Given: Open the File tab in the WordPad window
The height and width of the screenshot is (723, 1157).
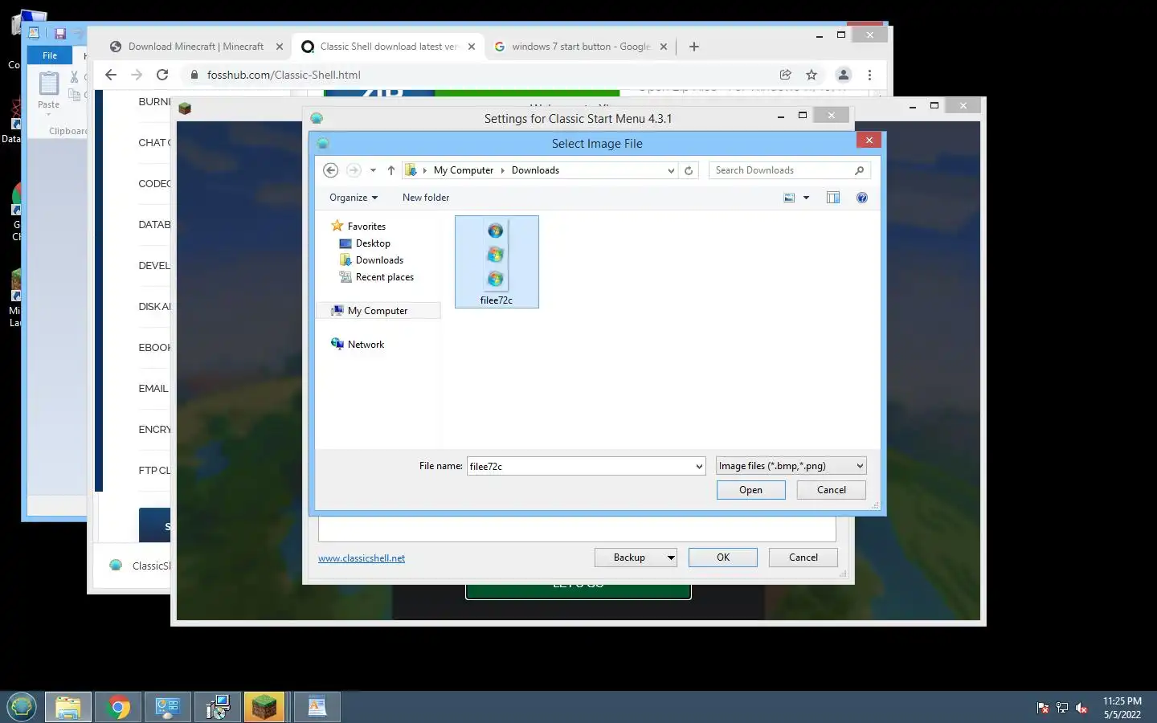Looking at the screenshot, I should tap(50, 55).
